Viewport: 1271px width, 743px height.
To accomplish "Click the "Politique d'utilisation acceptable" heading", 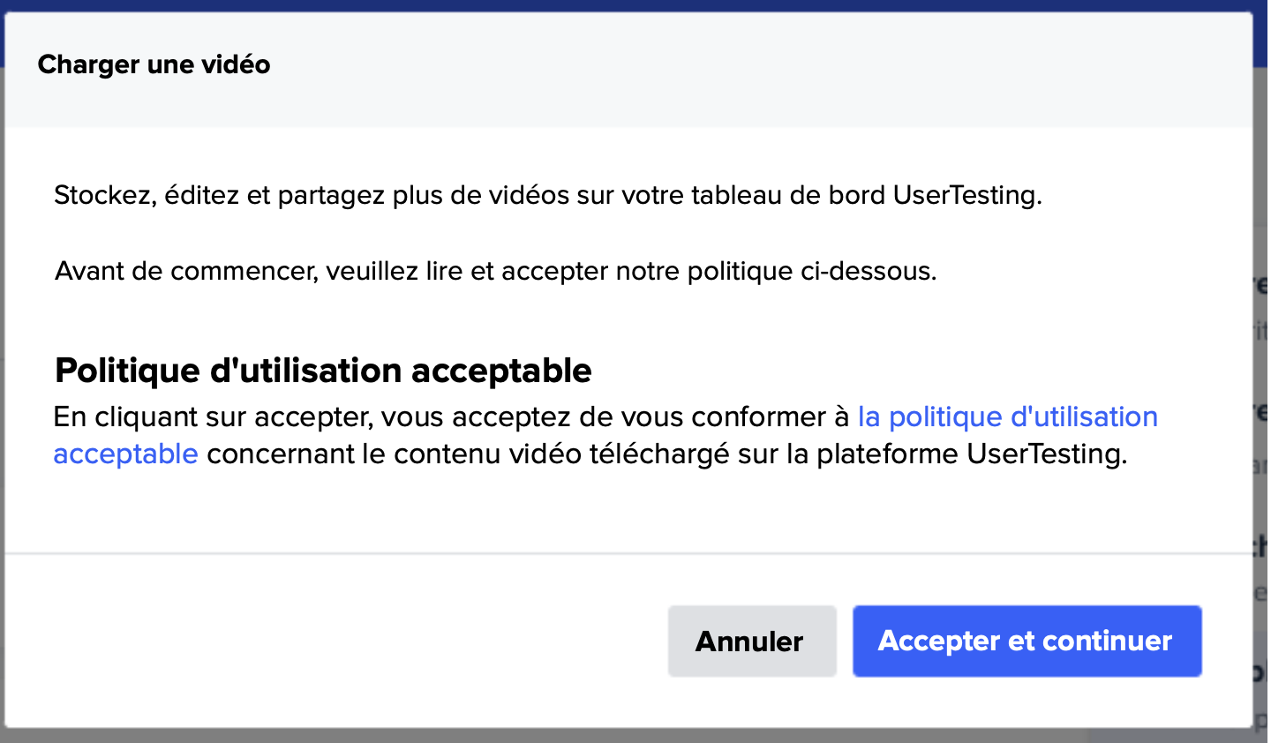I will point(323,371).
